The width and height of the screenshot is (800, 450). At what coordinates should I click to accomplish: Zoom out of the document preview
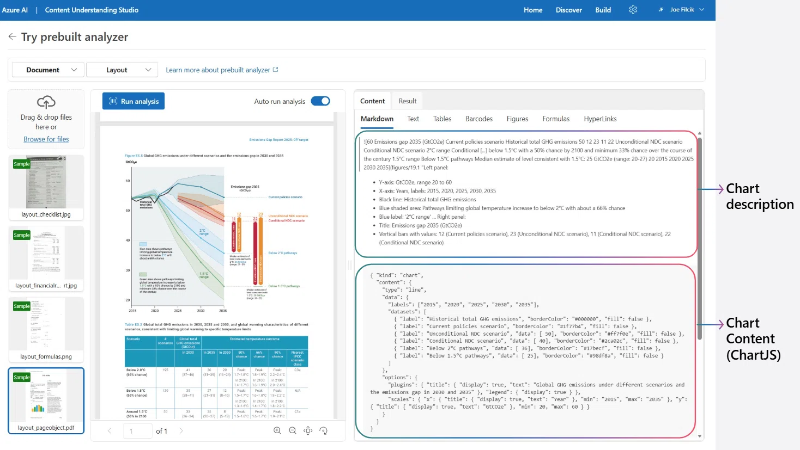point(293,430)
